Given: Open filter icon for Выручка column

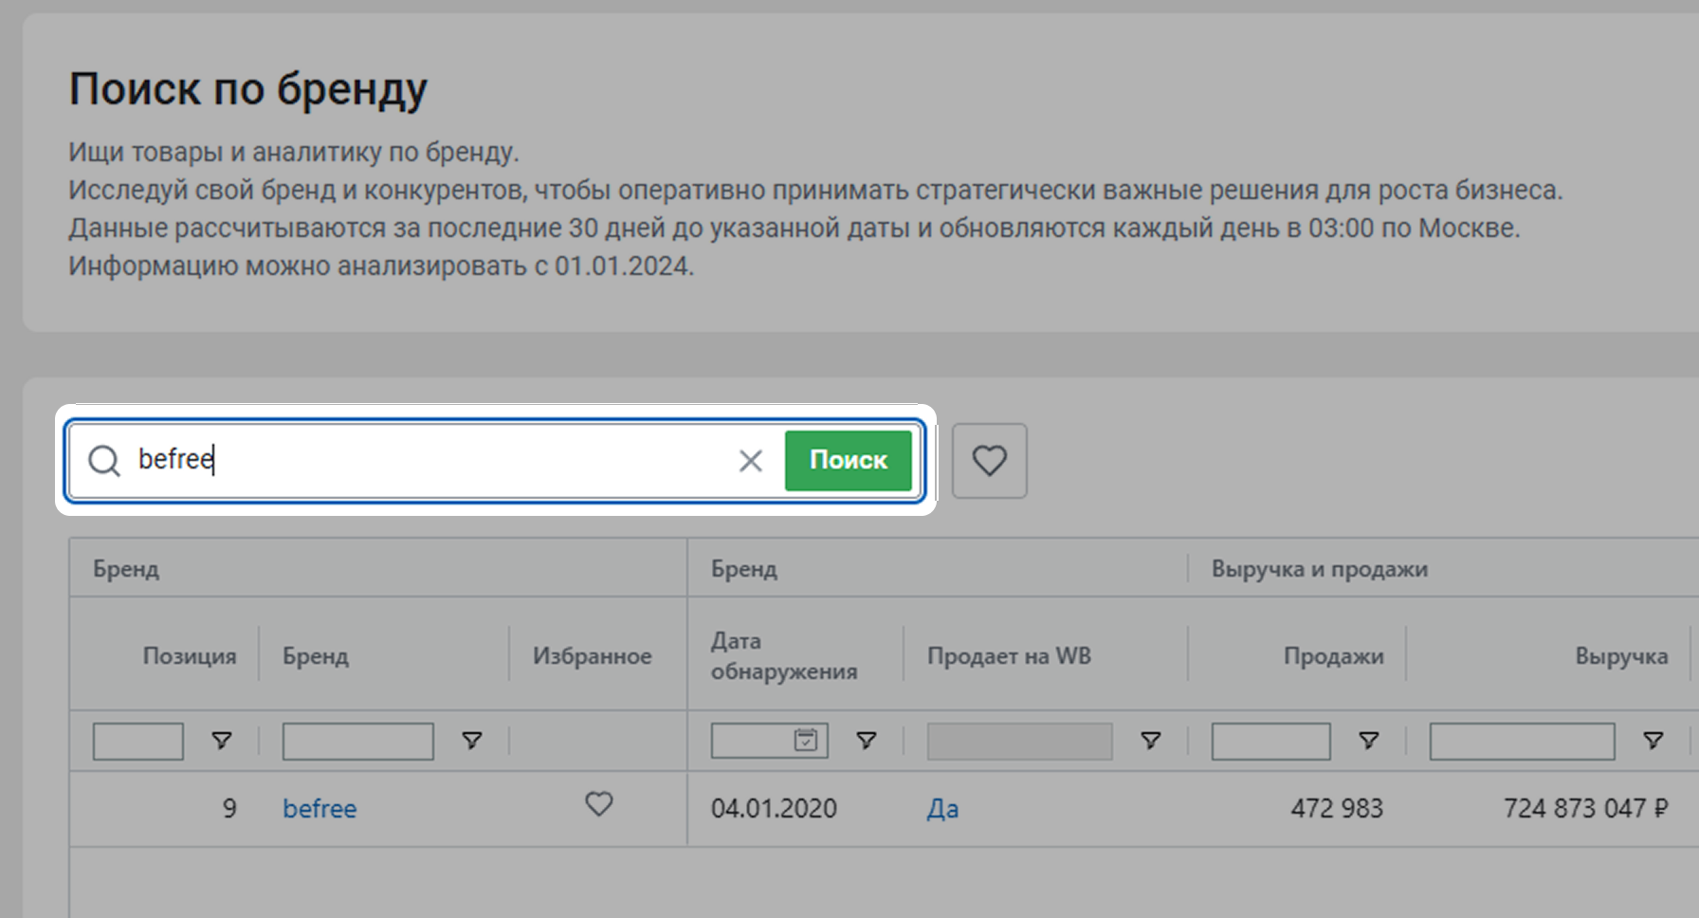Looking at the screenshot, I should click(1653, 741).
